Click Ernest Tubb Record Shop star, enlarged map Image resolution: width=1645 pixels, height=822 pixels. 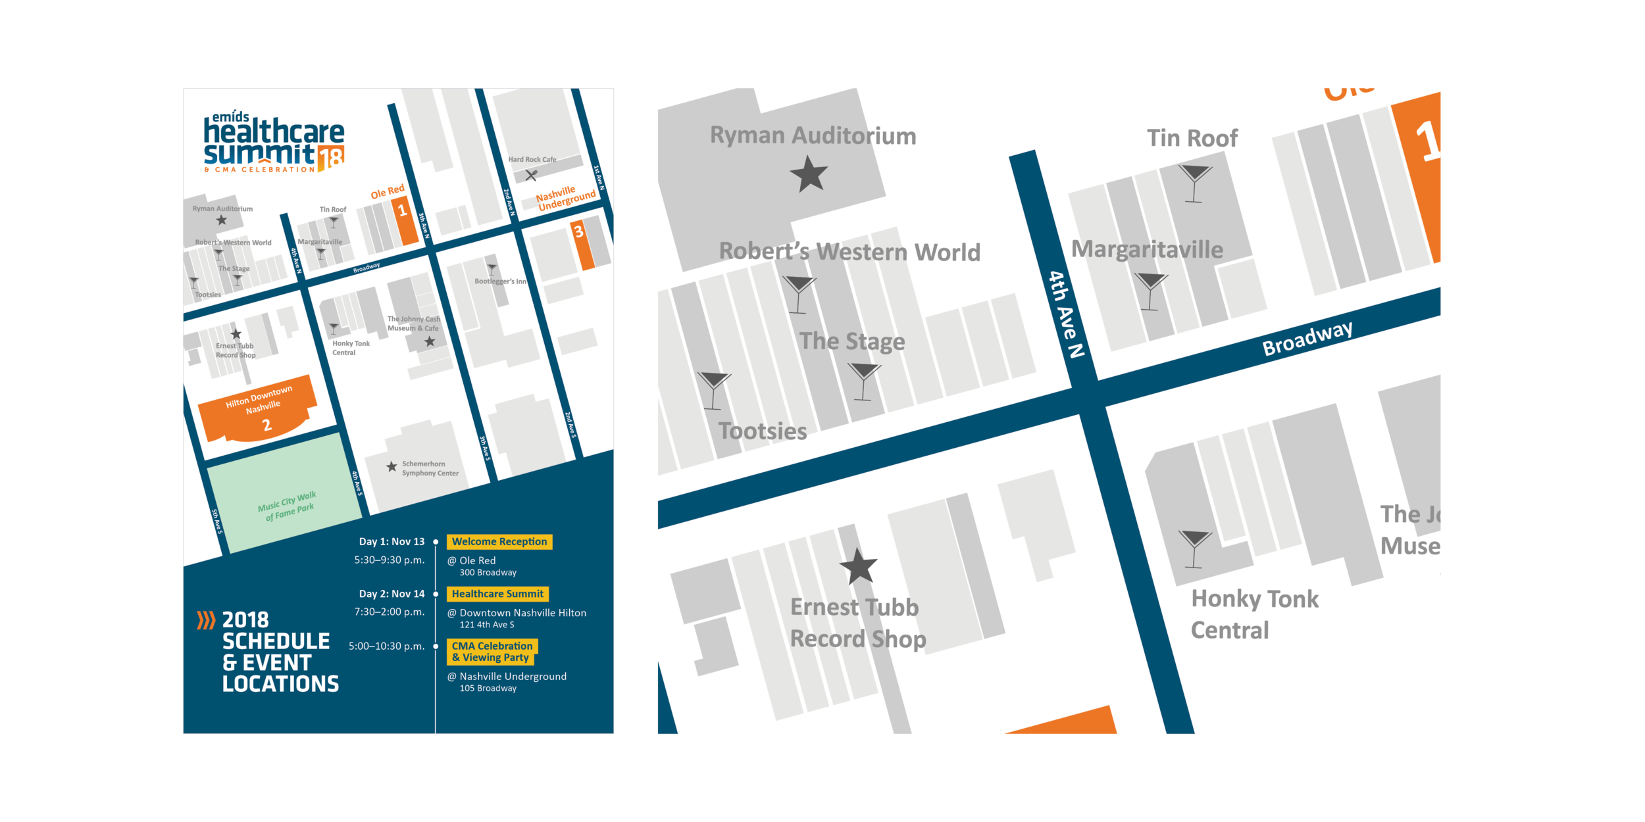click(x=859, y=567)
